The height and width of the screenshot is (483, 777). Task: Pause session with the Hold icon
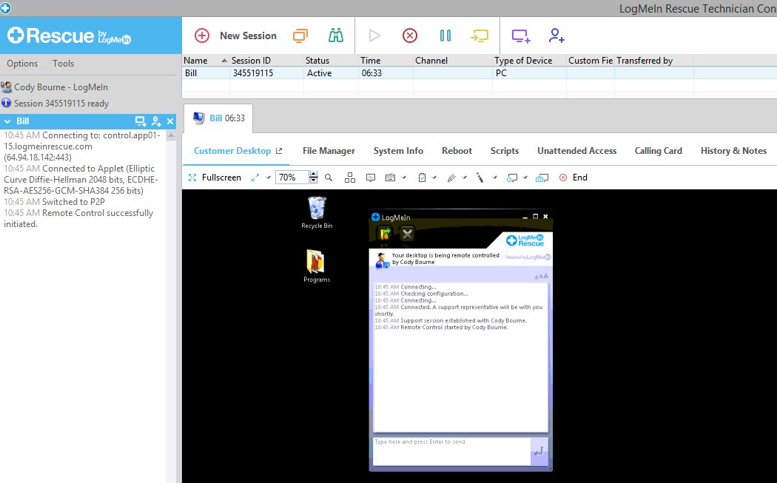tap(445, 36)
